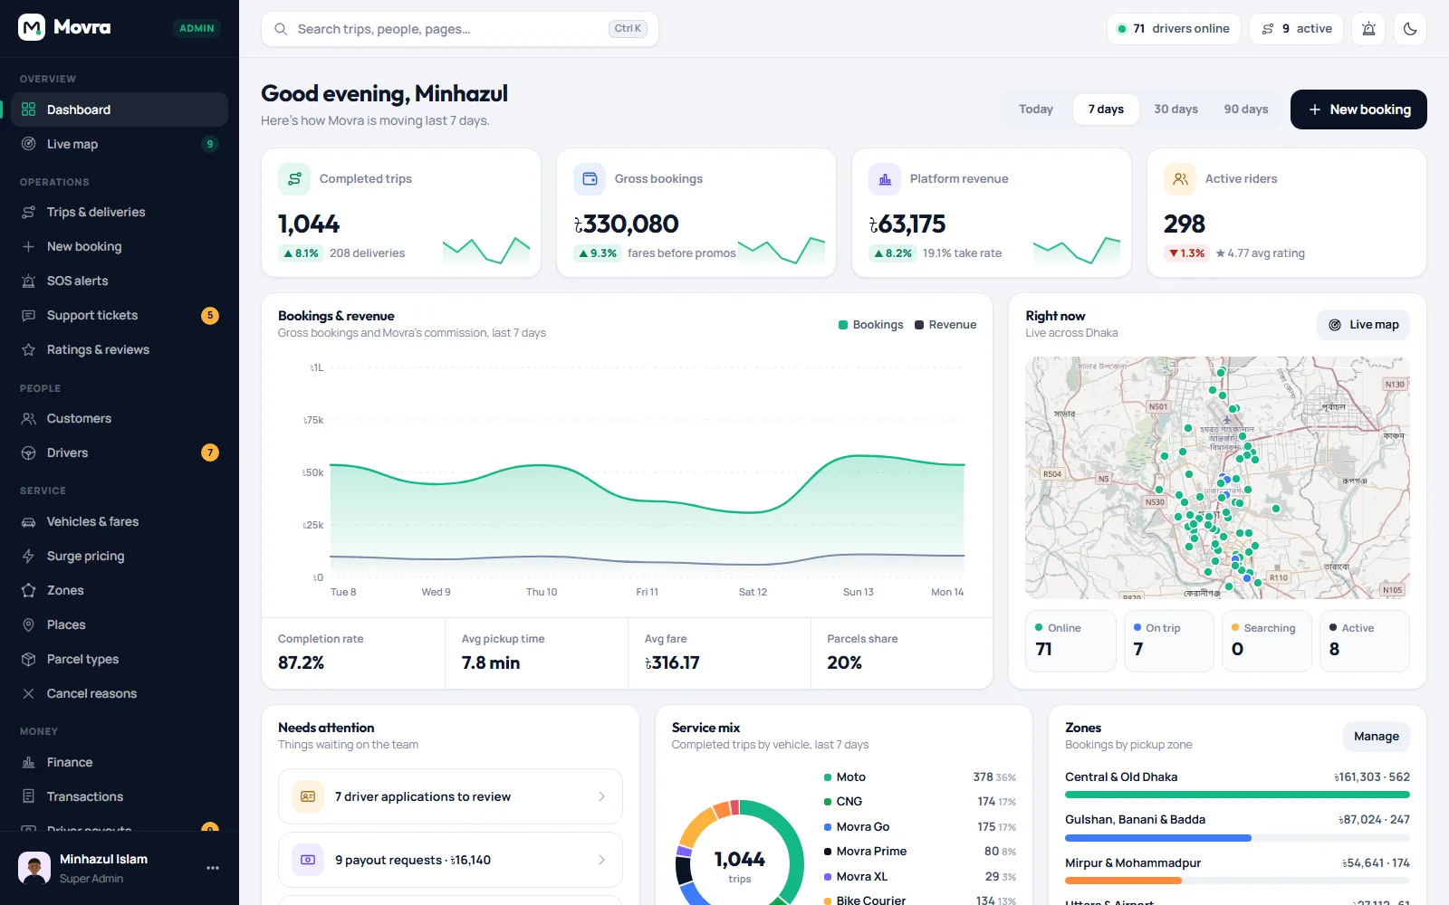Expand the payout requests row chevron
The image size is (1449, 905).
(601, 860)
